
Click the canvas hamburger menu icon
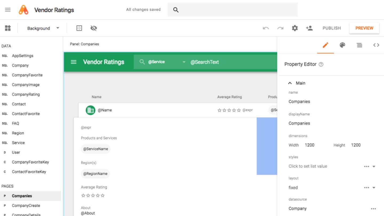pyautogui.click(x=73, y=62)
